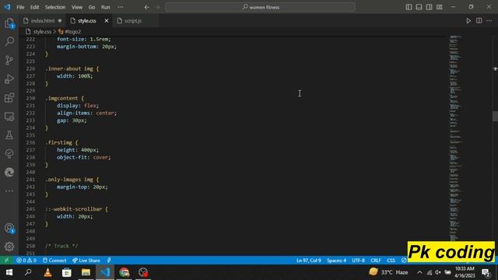Image resolution: width=498 pixels, height=280 pixels.
Task: Open the notification center icon
Action: pos(486,272)
